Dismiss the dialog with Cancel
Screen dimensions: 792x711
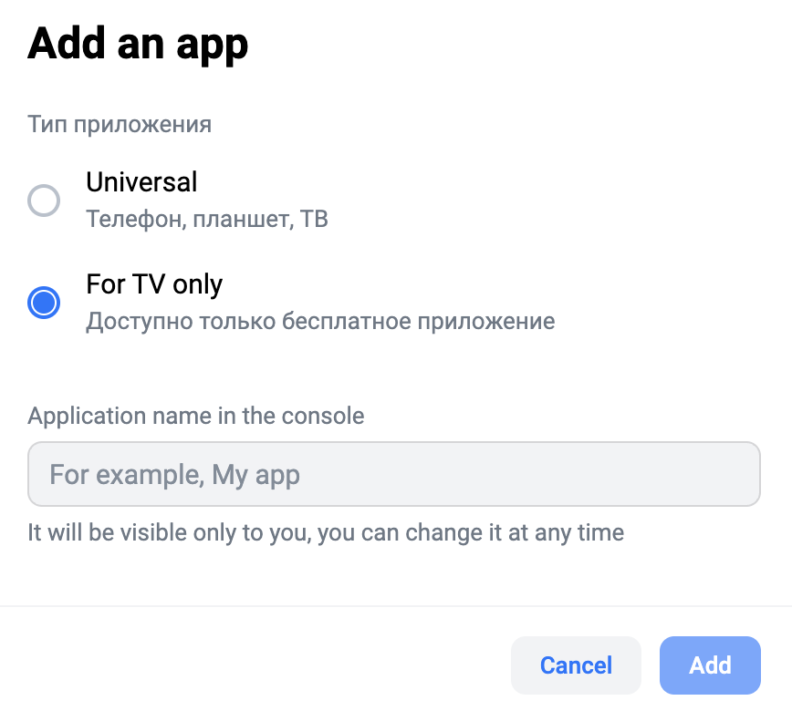pyautogui.click(x=576, y=665)
